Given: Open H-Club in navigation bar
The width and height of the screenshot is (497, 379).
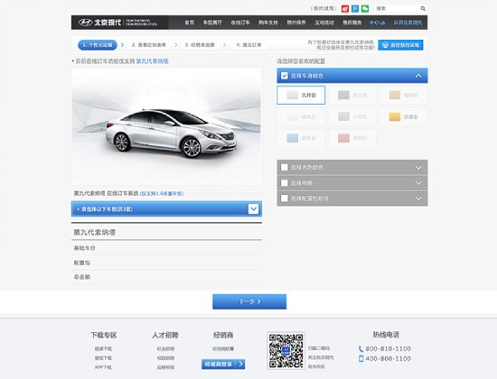Looking at the screenshot, I should click(x=377, y=23).
